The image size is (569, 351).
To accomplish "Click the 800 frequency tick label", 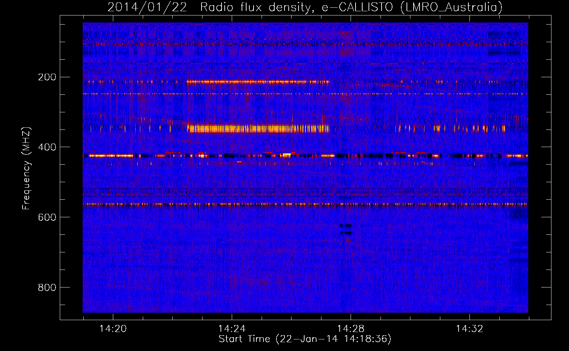I will click(x=47, y=287).
